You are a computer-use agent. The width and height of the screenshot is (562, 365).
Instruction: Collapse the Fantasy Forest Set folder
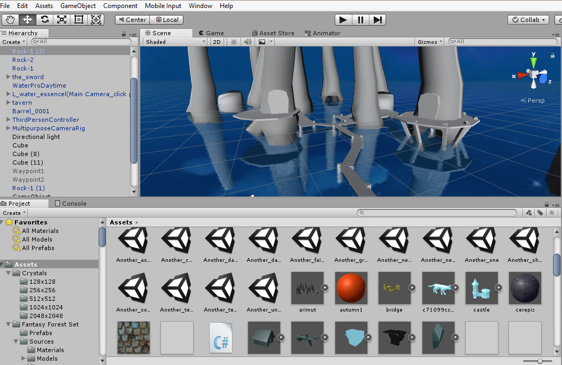(9, 324)
